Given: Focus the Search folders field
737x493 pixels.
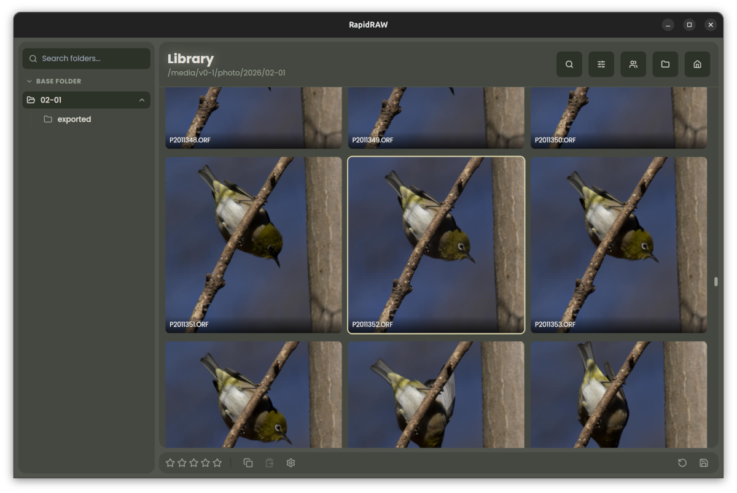Looking at the screenshot, I should [x=87, y=58].
